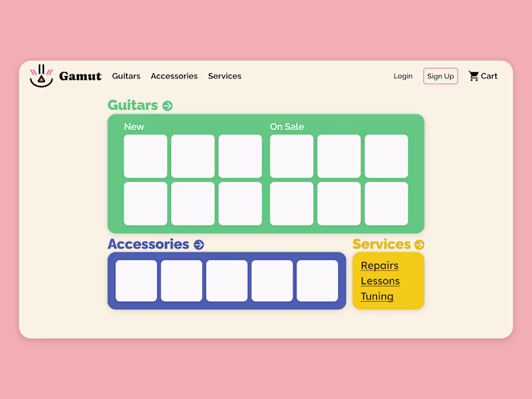Screen dimensions: 532x399
Task: Open first On Sale tile in top row
Action: click(291, 156)
